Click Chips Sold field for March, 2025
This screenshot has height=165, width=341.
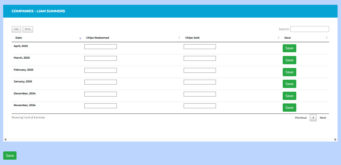(x=200, y=58)
